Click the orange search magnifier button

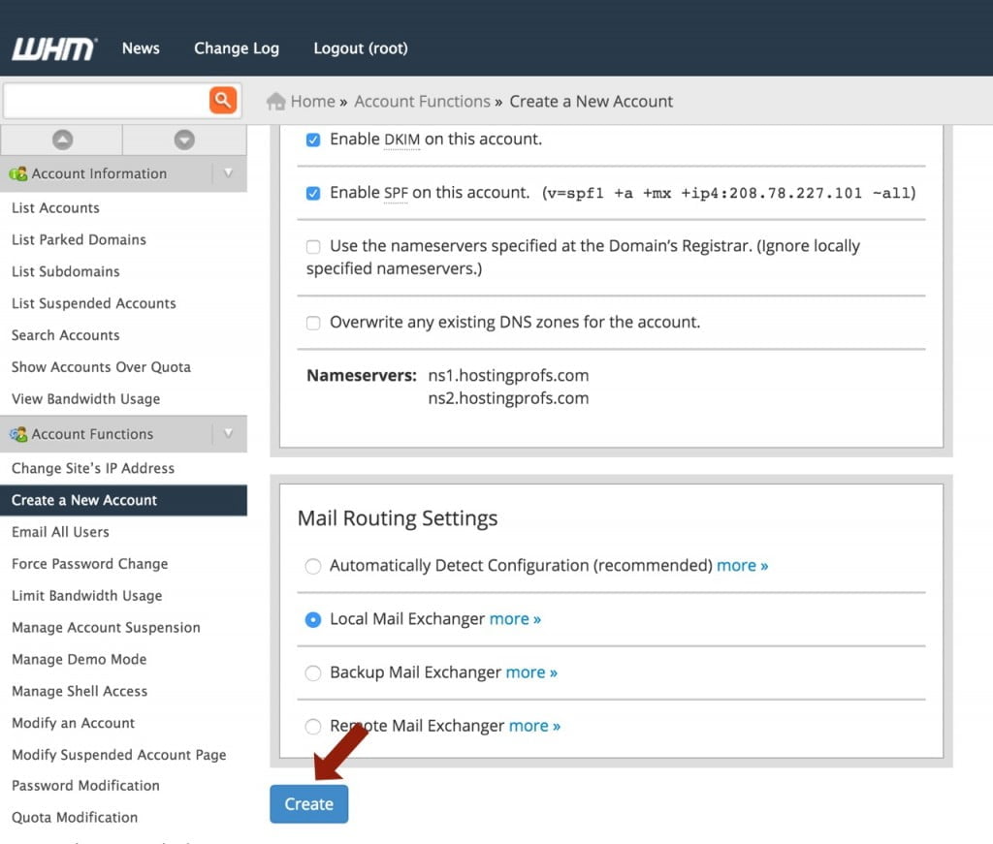pyautogui.click(x=223, y=100)
